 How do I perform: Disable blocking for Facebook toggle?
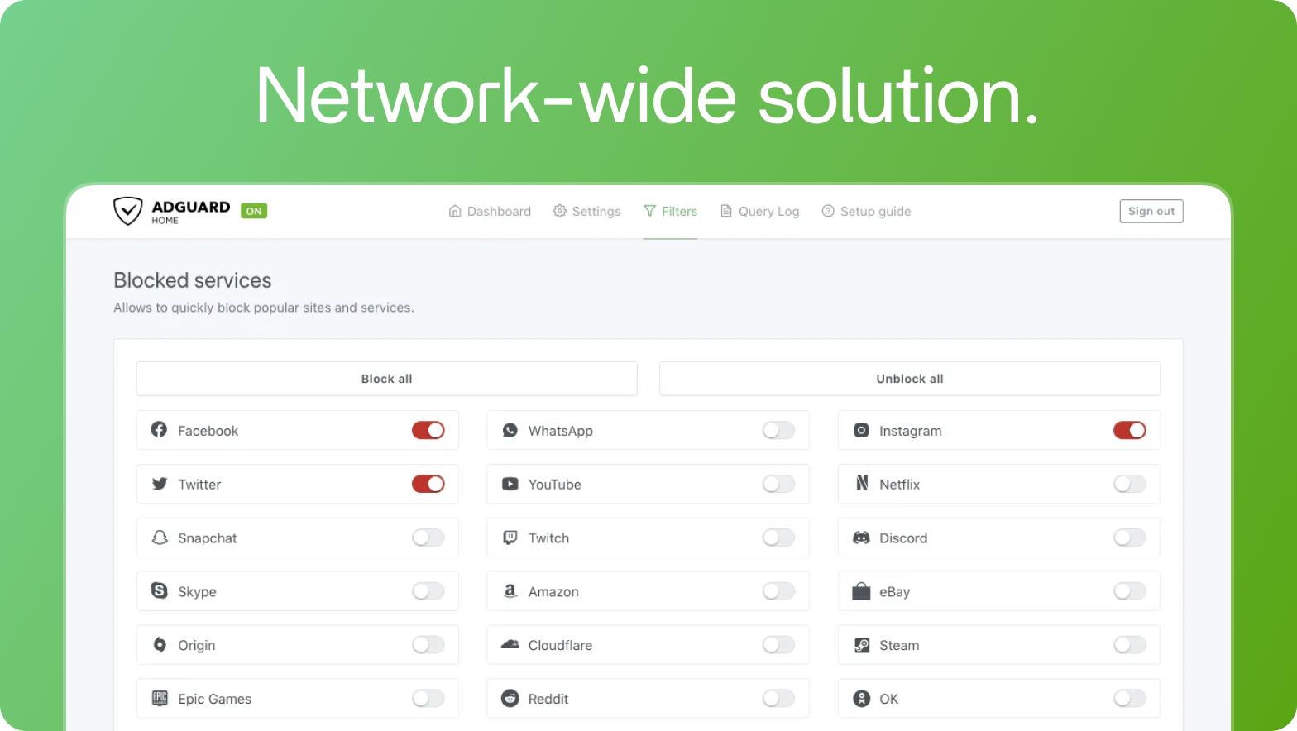428,430
